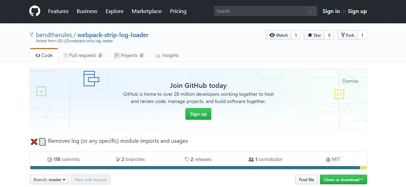Image resolution: width=406 pixels, height=187 pixels.
Task: Open the 1 contributor link
Action: (x=265, y=159)
